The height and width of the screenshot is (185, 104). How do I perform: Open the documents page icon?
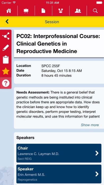(x=43, y=11)
